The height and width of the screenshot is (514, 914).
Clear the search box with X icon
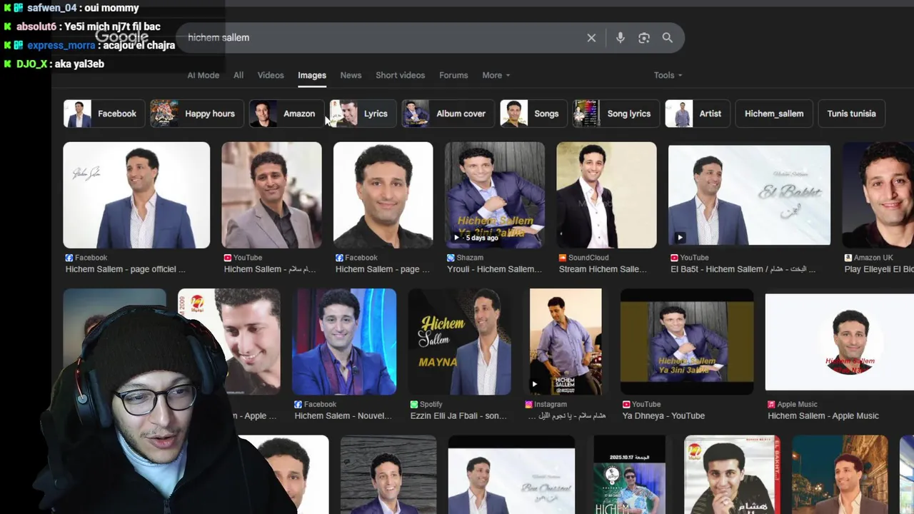click(x=591, y=38)
